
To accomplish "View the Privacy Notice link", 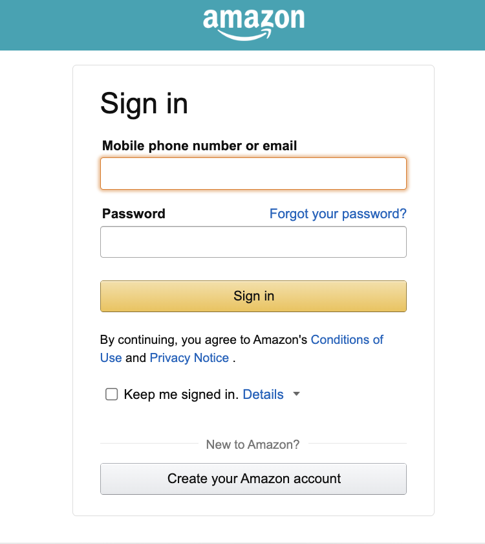I will click(x=189, y=357).
